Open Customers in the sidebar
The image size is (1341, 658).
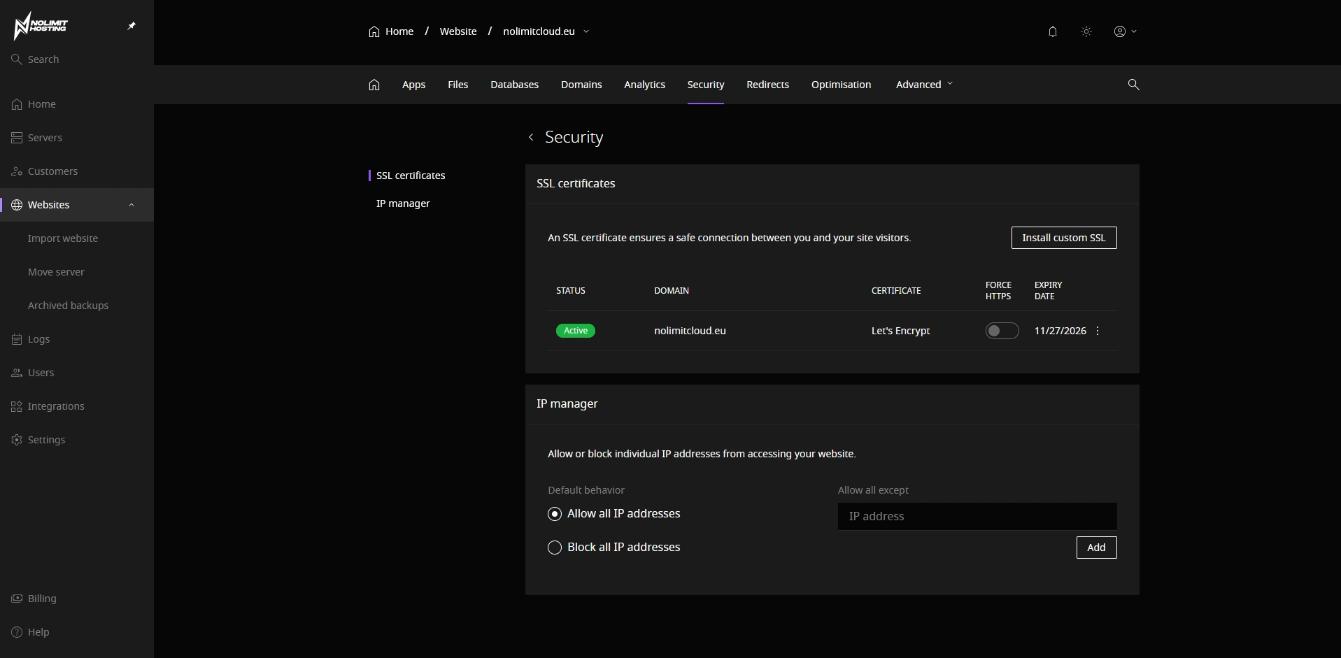(77, 171)
